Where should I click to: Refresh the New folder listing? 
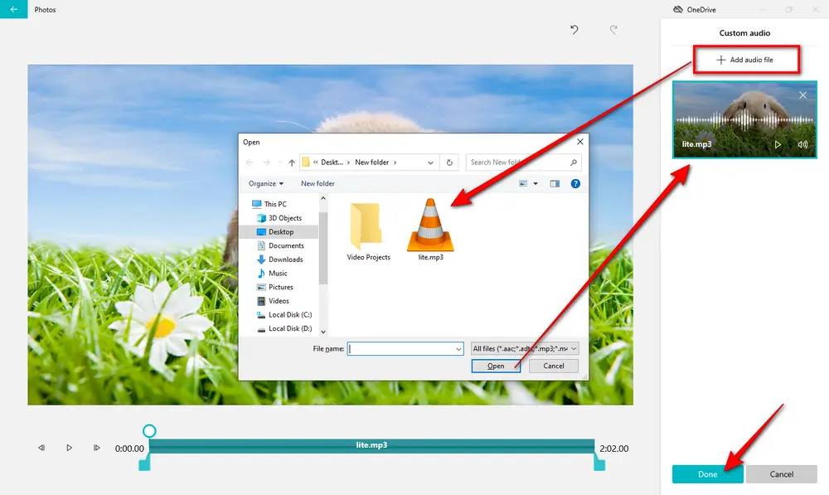click(449, 163)
